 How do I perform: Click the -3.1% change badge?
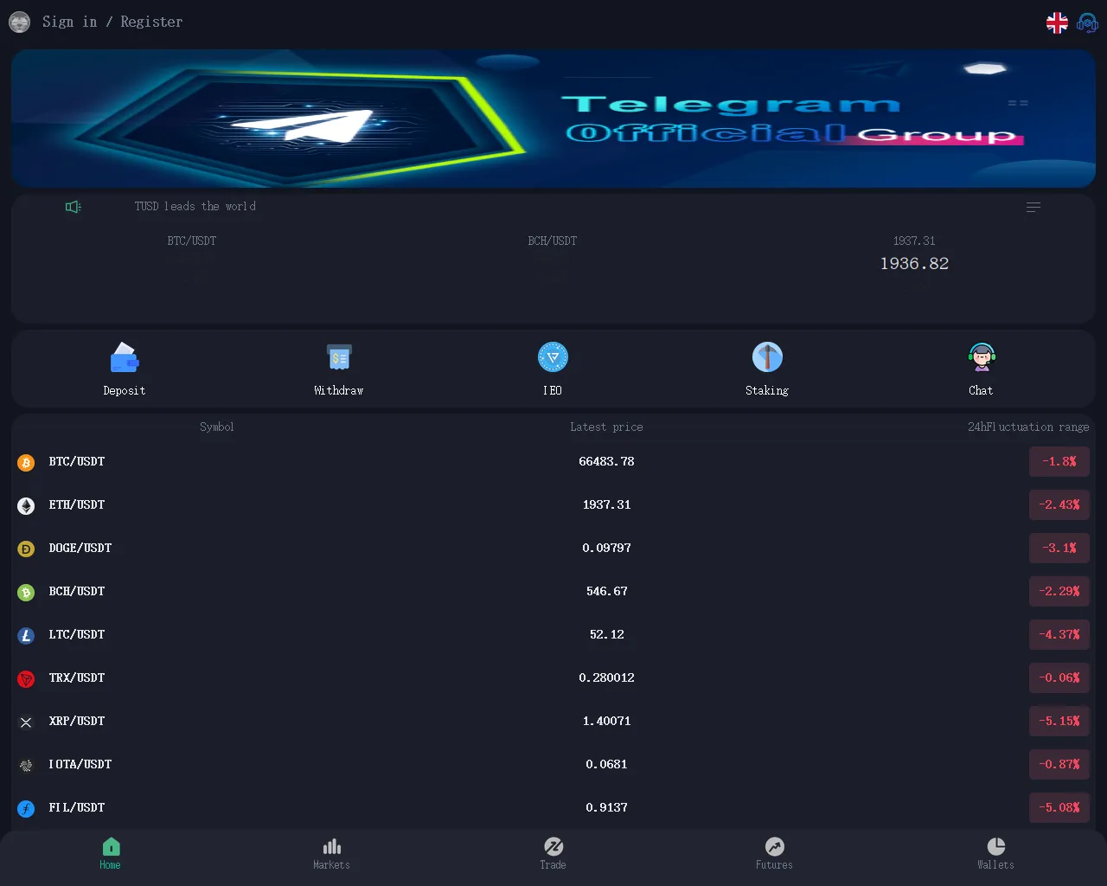(1059, 549)
